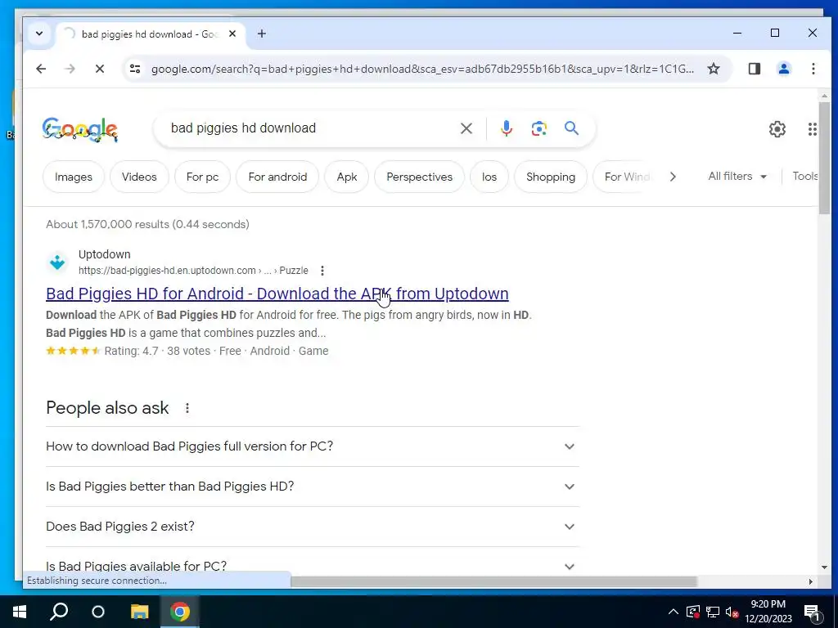
Task: Open People also ask options menu
Action: pyautogui.click(x=187, y=408)
